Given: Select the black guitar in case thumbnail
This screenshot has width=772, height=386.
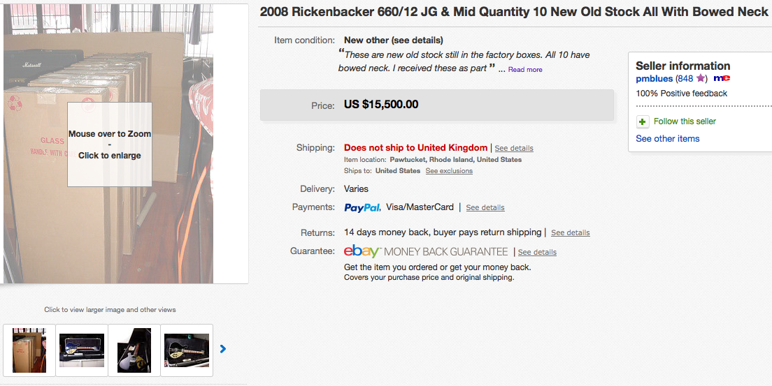Looking at the screenshot, I should [x=187, y=350].
